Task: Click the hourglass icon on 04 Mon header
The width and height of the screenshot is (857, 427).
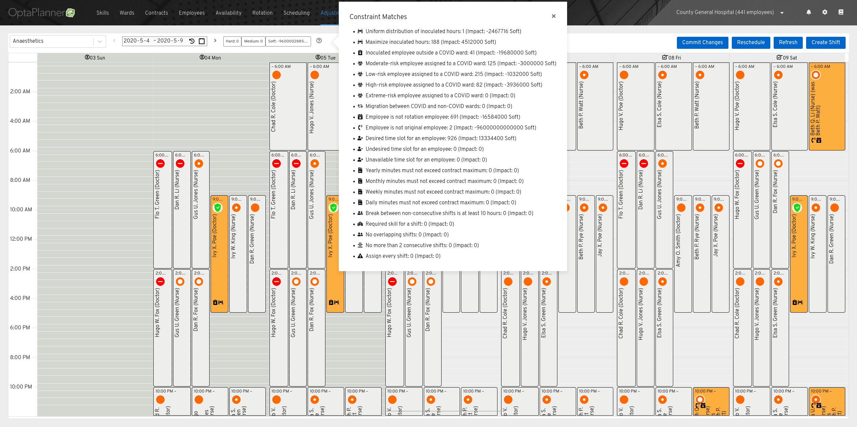Action: pyautogui.click(x=202, y=58)
